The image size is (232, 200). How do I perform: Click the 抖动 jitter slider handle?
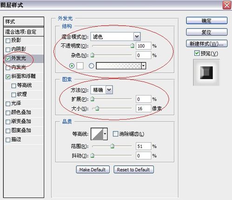pos(93,155)
